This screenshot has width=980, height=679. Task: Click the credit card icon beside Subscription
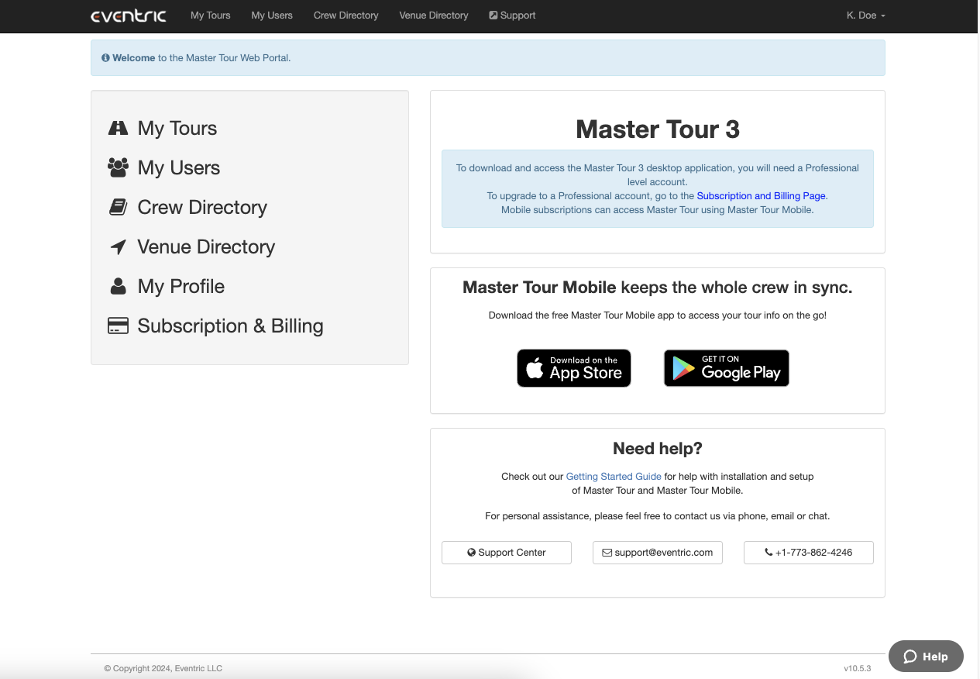(x=118, y=326)
